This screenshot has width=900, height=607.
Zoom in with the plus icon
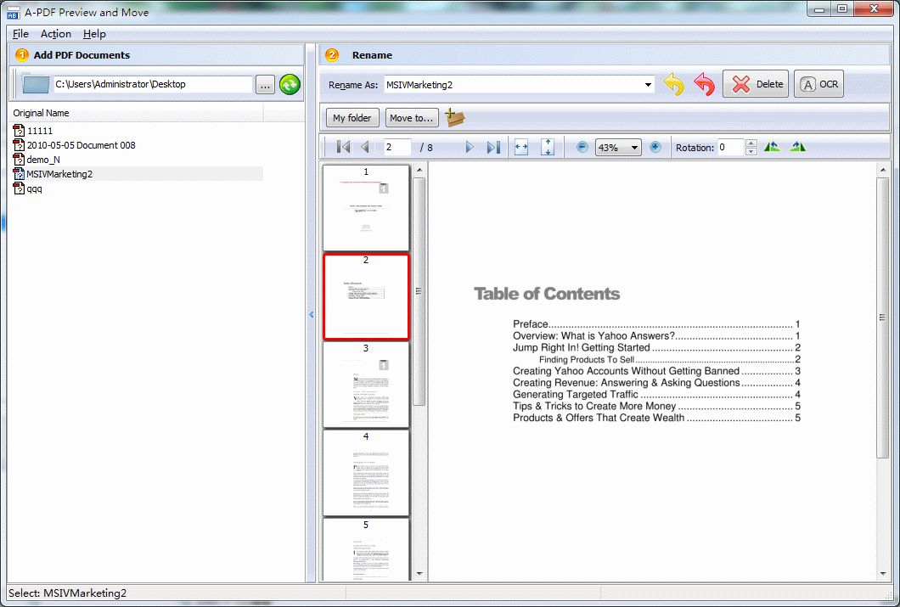655,147
